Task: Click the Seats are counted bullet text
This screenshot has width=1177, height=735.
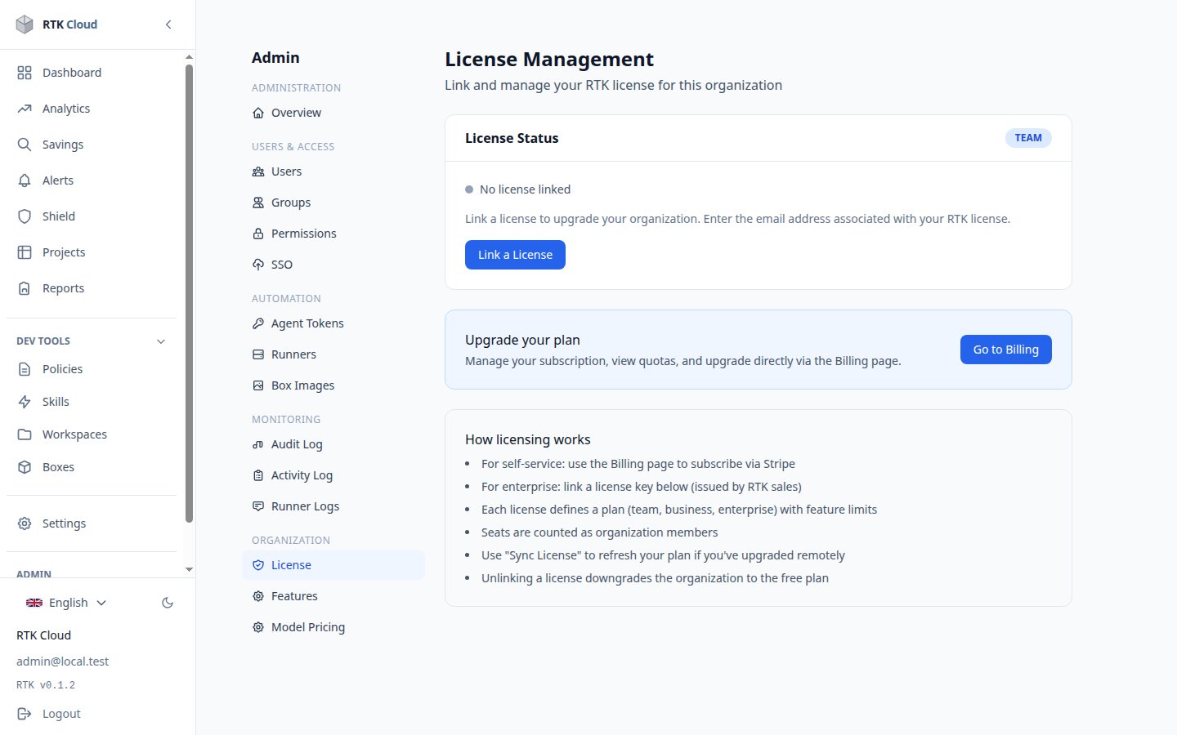Action: tap(599, 532)
